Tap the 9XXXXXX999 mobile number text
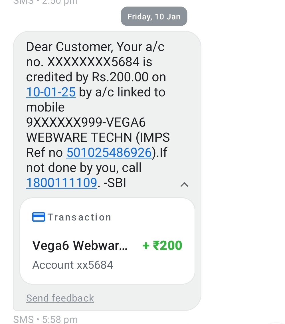285x324 pixels. click(64, 122)
